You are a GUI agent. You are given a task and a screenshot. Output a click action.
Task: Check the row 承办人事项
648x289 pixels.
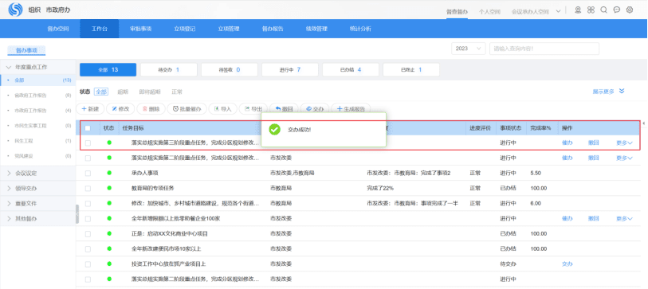point(88,173)
